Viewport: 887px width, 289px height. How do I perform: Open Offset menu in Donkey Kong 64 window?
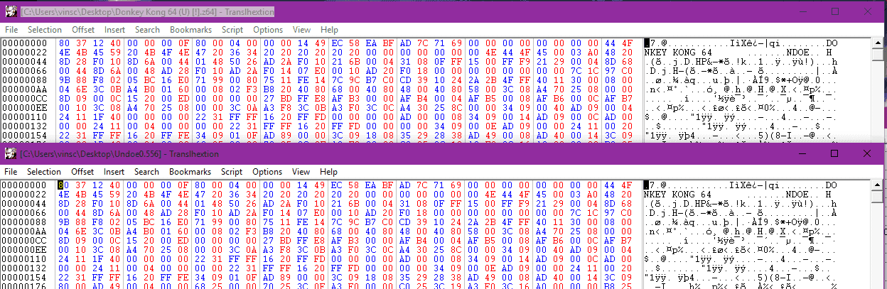point(82,30)
